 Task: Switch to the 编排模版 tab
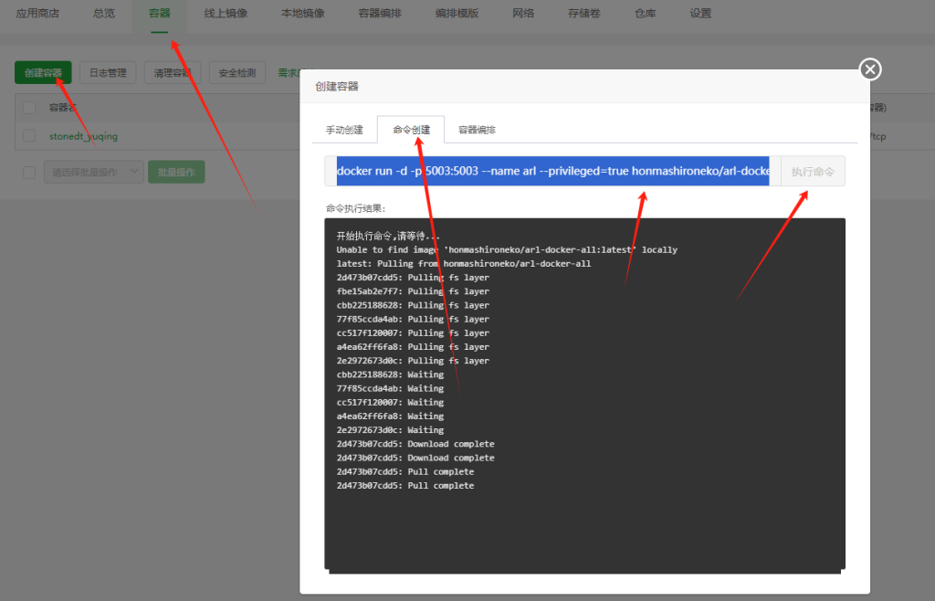(x=457, y=13)
